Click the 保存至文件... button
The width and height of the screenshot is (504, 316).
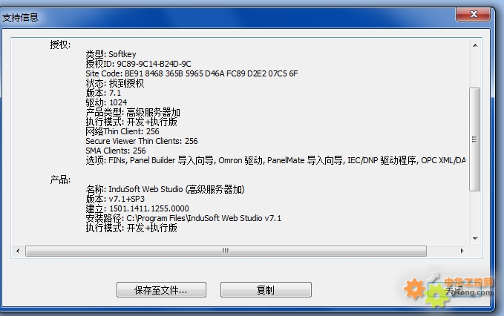tap(161, 289)
